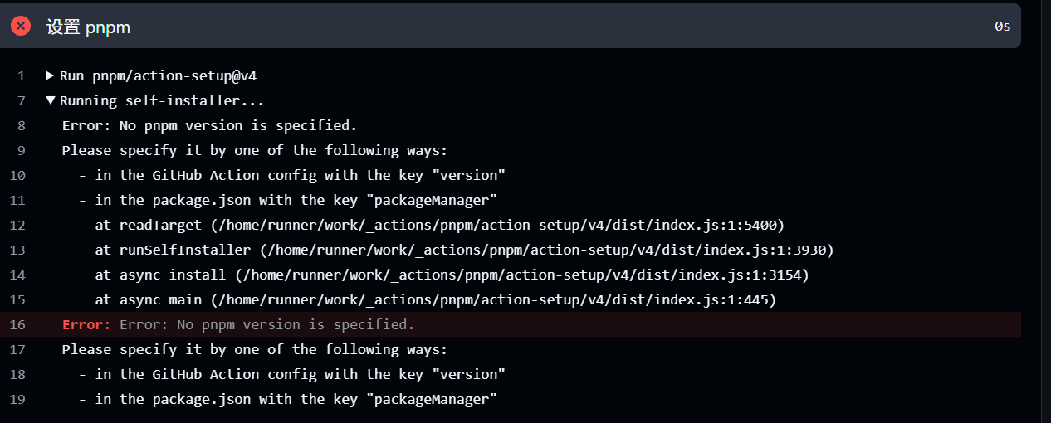Select line number 11 permalink

point(18,200)
